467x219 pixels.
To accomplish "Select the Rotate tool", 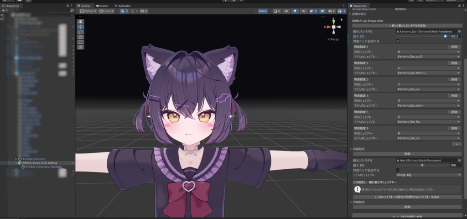I will [x=81, y=32].
